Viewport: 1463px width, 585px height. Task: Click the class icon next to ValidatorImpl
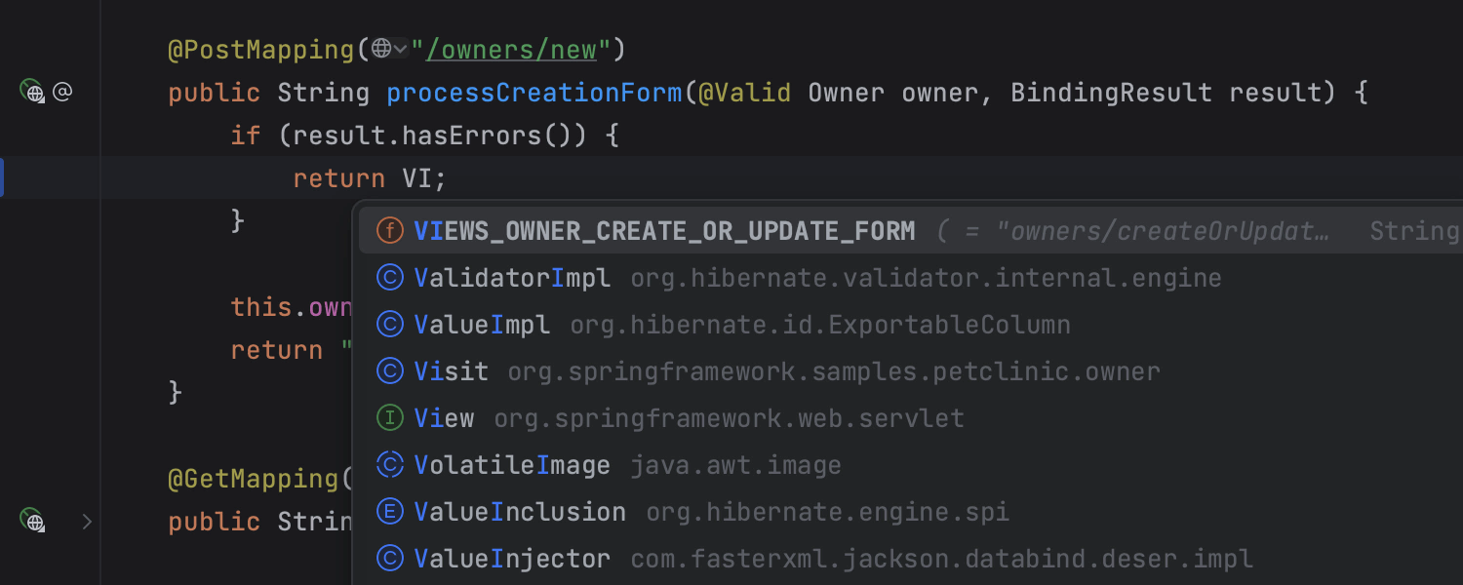point(390,278)
